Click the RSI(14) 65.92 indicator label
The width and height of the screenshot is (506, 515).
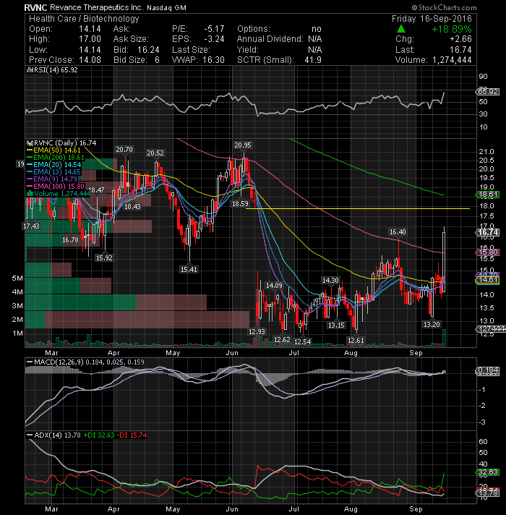click(x=56, y=70)
